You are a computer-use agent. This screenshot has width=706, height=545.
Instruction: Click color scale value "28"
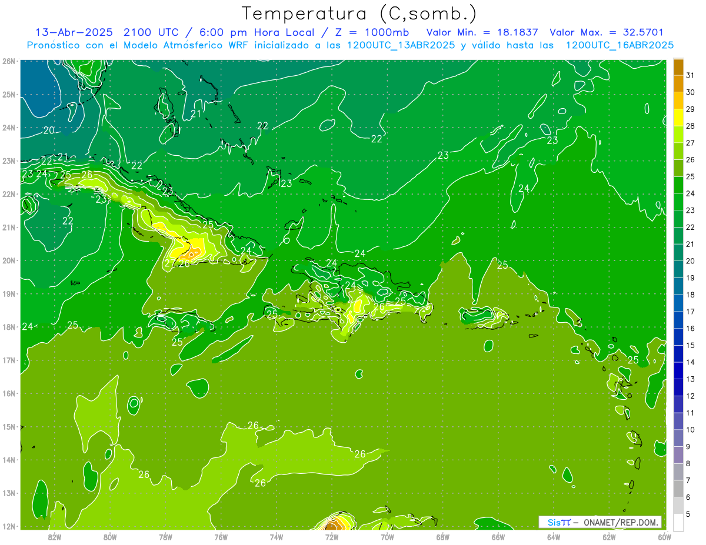click(x=691, y=126)
